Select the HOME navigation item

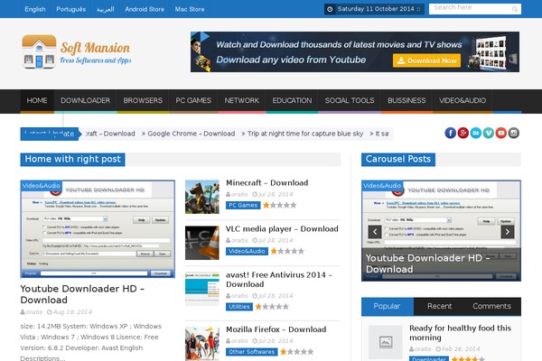tap(37, 100)
